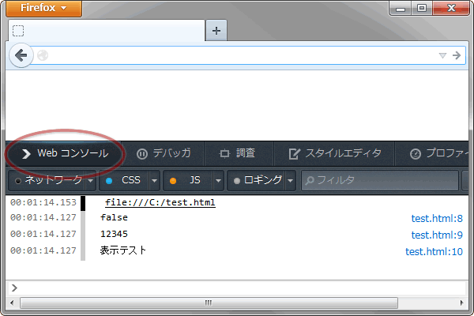Toggle the ロギング filter button
474x316 pixels.
pos(256,181)
